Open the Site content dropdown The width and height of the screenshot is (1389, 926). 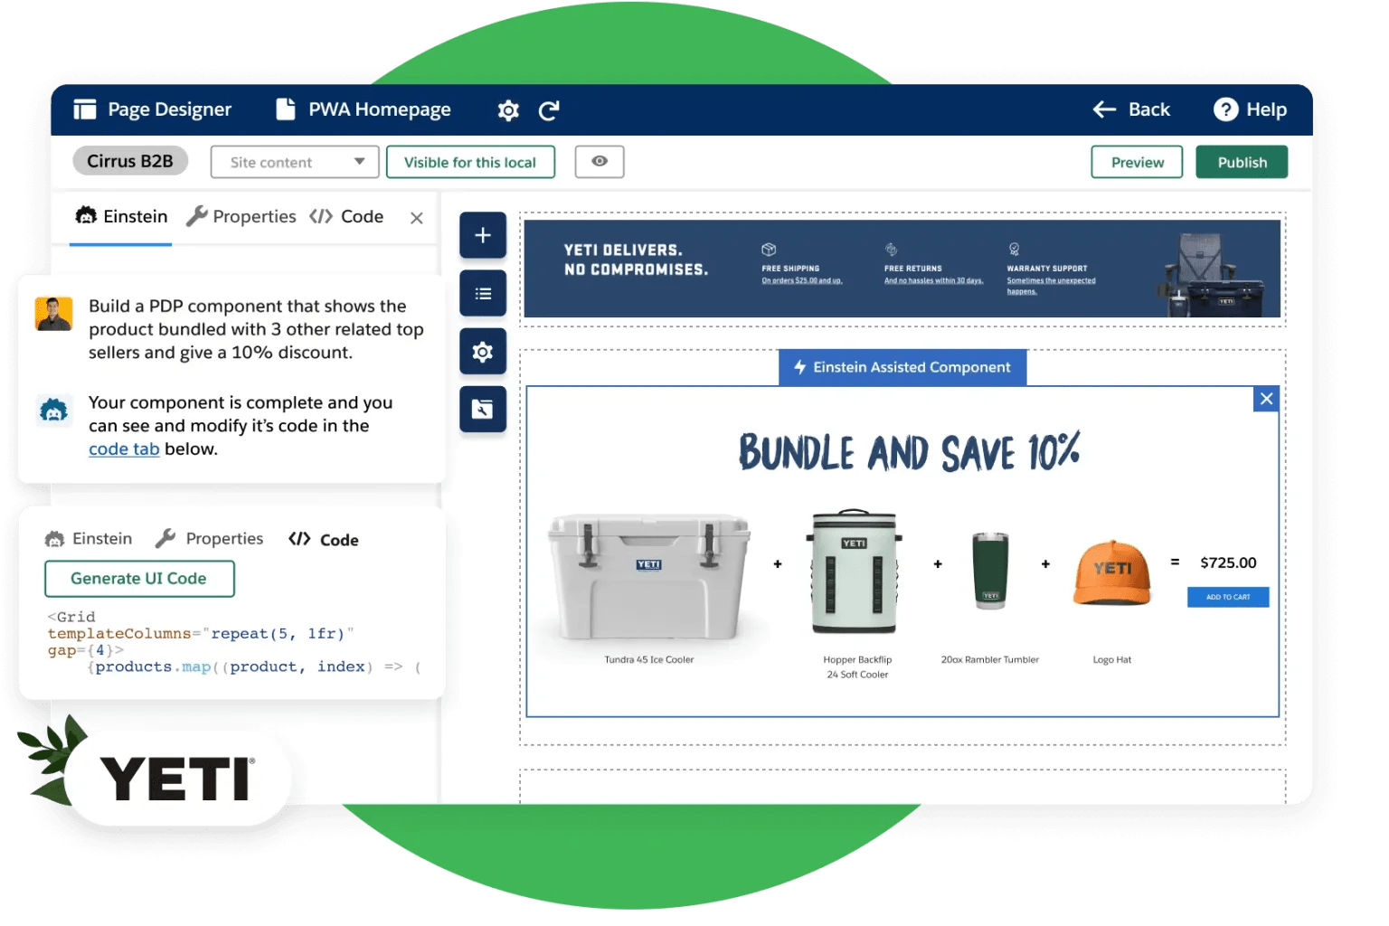tap(295, 163)
